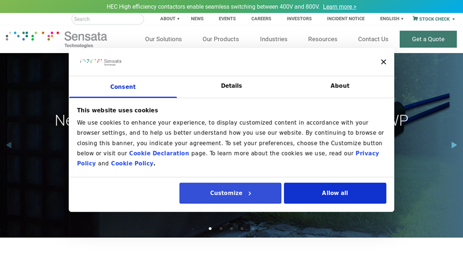Expand the About dropdown menu
Viewport: 463px width, 260px height.
170,18
